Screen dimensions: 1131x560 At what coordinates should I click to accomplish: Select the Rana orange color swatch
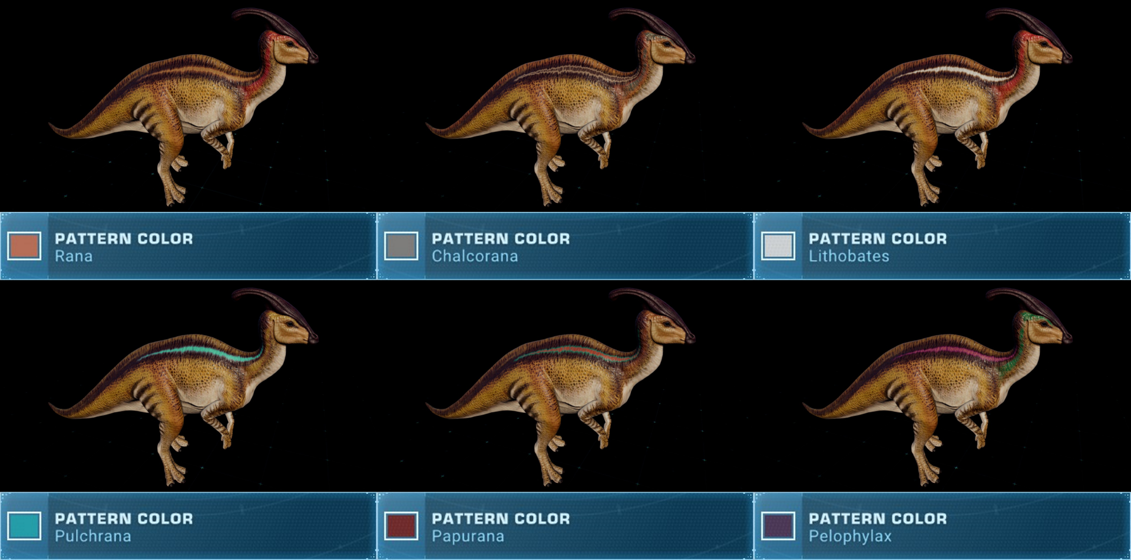(24, 246)
